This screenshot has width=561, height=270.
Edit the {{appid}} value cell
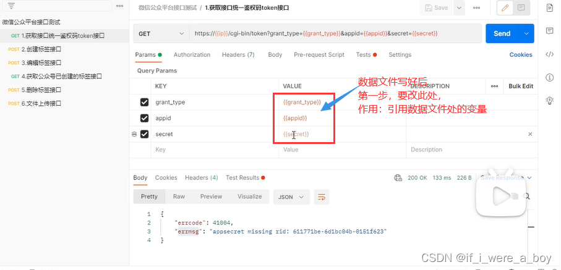pyautogui.click(x=343, y=118)
